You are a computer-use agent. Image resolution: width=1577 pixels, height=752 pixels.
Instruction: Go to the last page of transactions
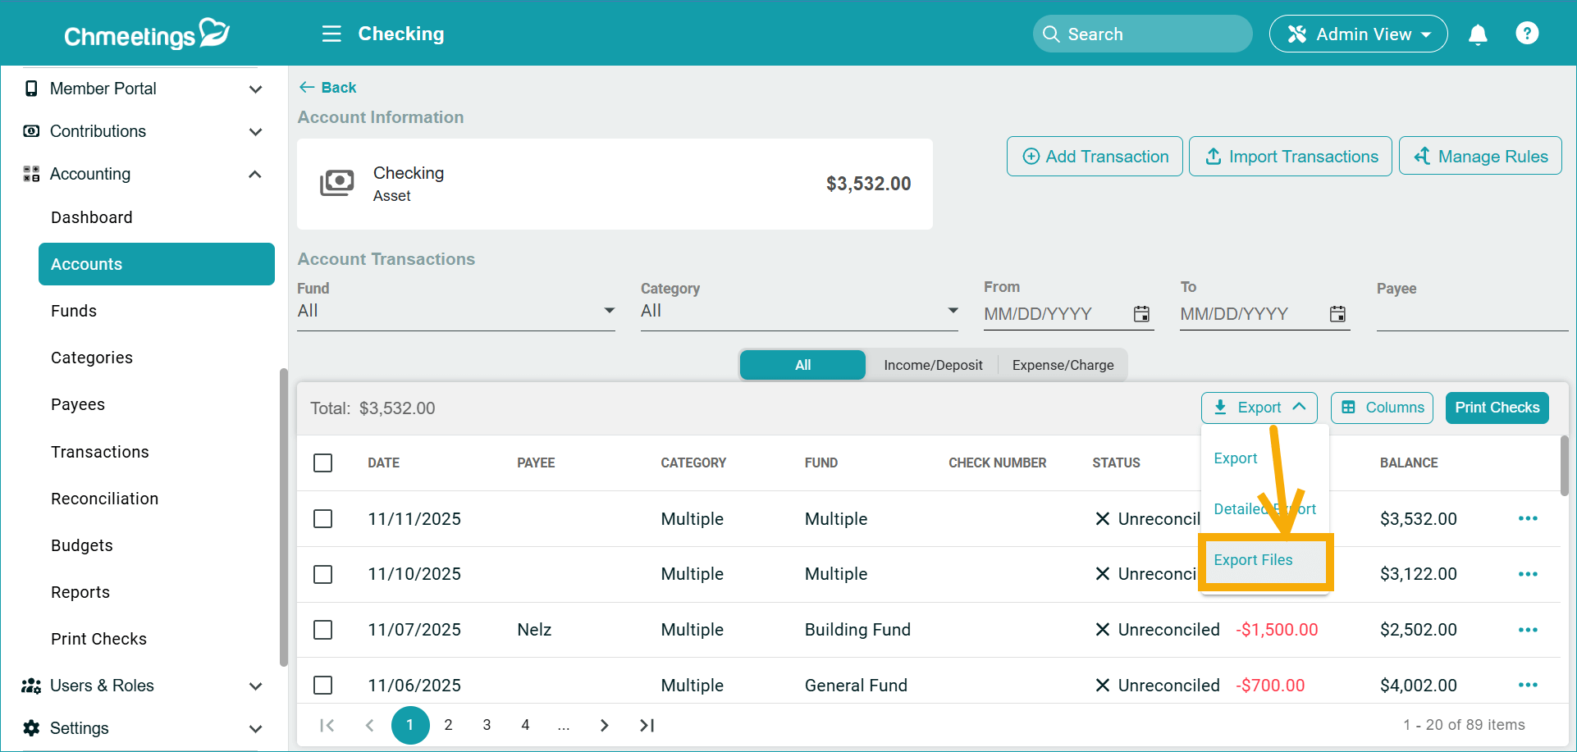tap(647, 725)
